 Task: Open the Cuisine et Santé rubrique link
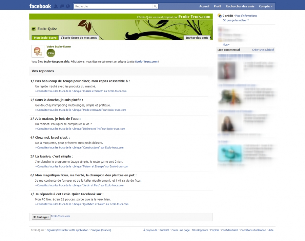coord(81,91)
